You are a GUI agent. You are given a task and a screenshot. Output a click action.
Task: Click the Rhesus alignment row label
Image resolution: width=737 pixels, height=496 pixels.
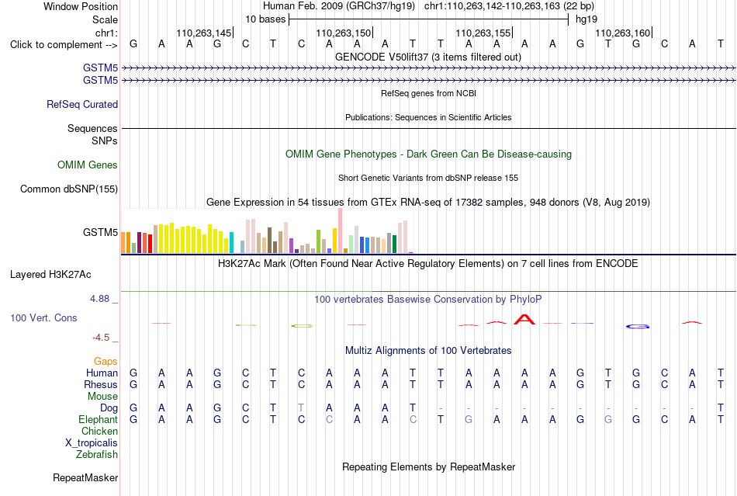coord(101,384)
